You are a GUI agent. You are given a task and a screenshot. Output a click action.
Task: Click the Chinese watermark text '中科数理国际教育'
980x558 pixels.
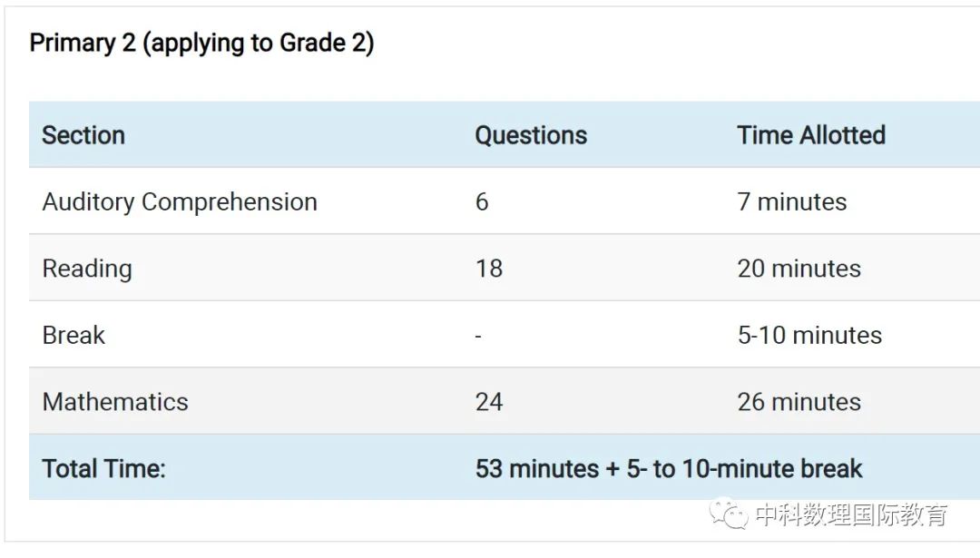pos(851,514)
